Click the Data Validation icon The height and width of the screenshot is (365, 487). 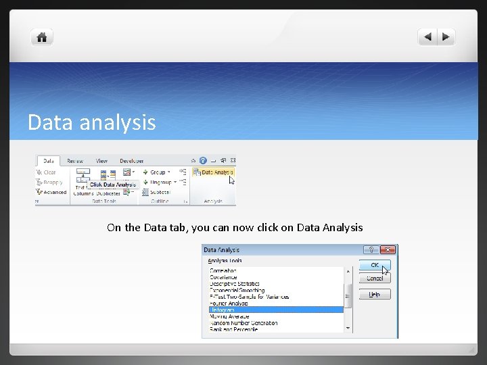coord(126,172)
